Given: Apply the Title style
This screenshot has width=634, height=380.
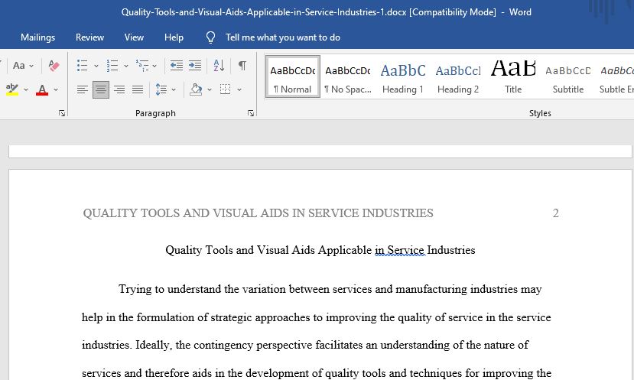Looking at the screenshot, I should [x=513, y=76].
